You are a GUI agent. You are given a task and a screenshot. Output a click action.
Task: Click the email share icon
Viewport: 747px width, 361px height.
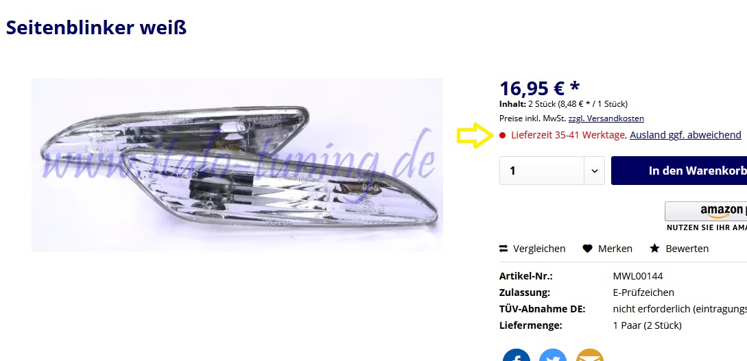coord(589,355)
